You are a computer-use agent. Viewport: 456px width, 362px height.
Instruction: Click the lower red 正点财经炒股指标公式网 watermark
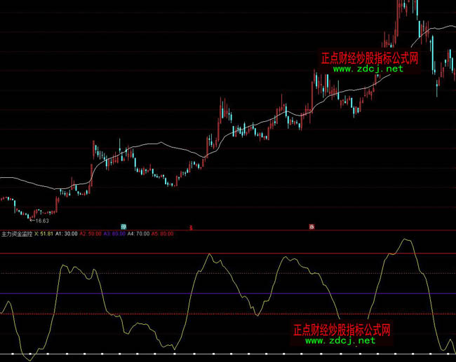click(341, 330)
